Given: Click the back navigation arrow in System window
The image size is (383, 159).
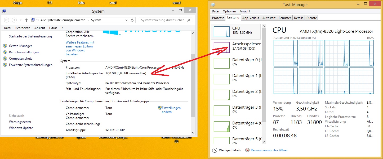Looking at the screenshot, I should [7, 20].
